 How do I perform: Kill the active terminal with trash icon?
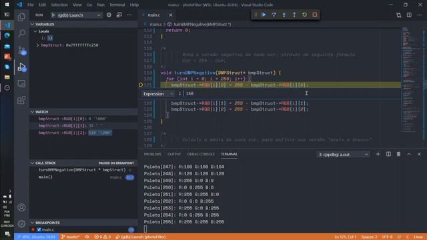[x=399, y=154]
